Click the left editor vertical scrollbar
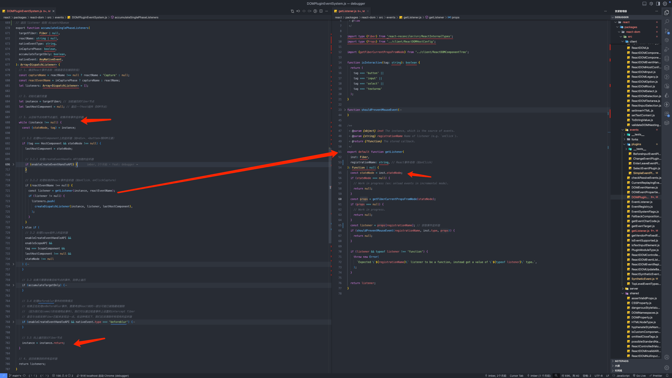The width and height of the screenshot is (672, 378). [x=330, y=196]
